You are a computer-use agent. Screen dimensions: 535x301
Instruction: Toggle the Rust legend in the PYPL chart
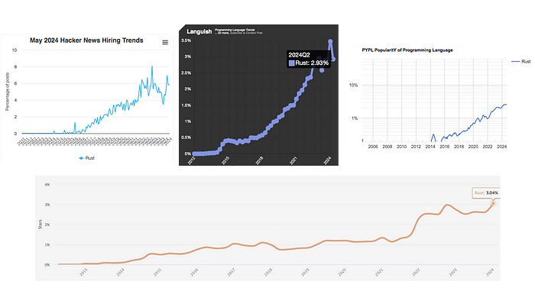(521, 61)
